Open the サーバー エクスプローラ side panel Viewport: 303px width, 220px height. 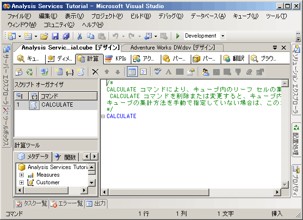(x=6, y=75)
